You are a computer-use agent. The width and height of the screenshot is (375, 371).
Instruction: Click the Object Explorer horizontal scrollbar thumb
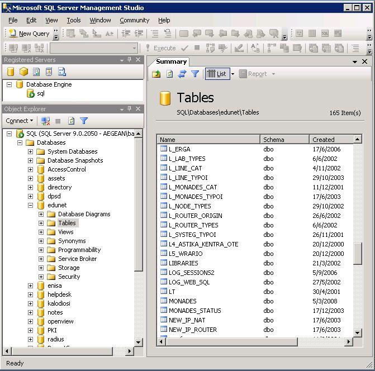coord(62,351)
